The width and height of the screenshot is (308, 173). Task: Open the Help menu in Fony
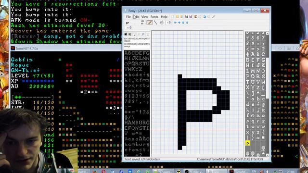(x=164, y=17)
